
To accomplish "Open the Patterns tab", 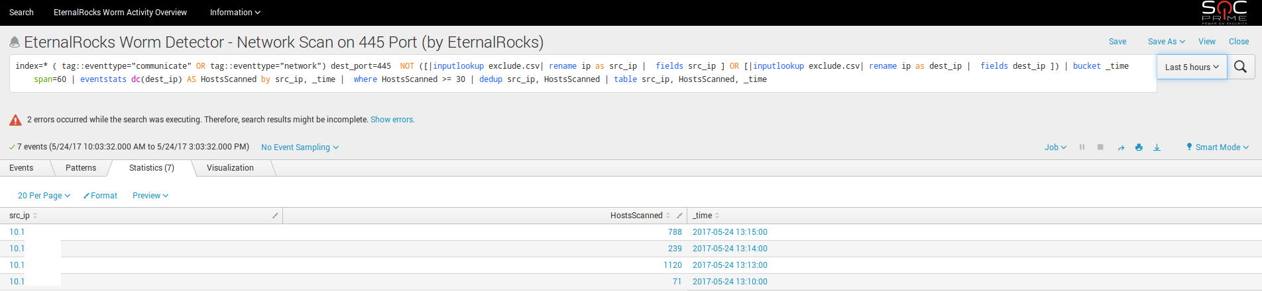I will [81, 168].
